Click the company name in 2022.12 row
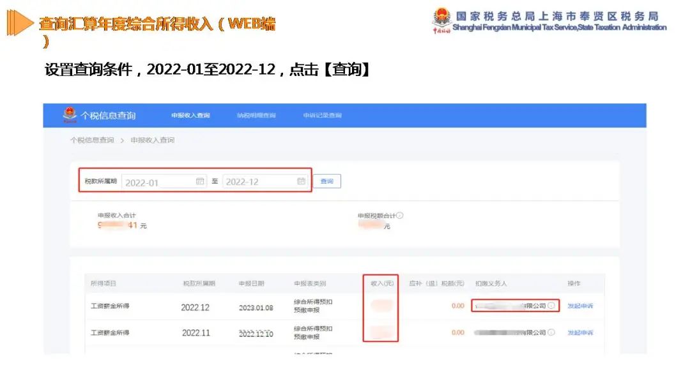This screenshot has height=388, width=690. pyautogui.click(x=510, y=306)
